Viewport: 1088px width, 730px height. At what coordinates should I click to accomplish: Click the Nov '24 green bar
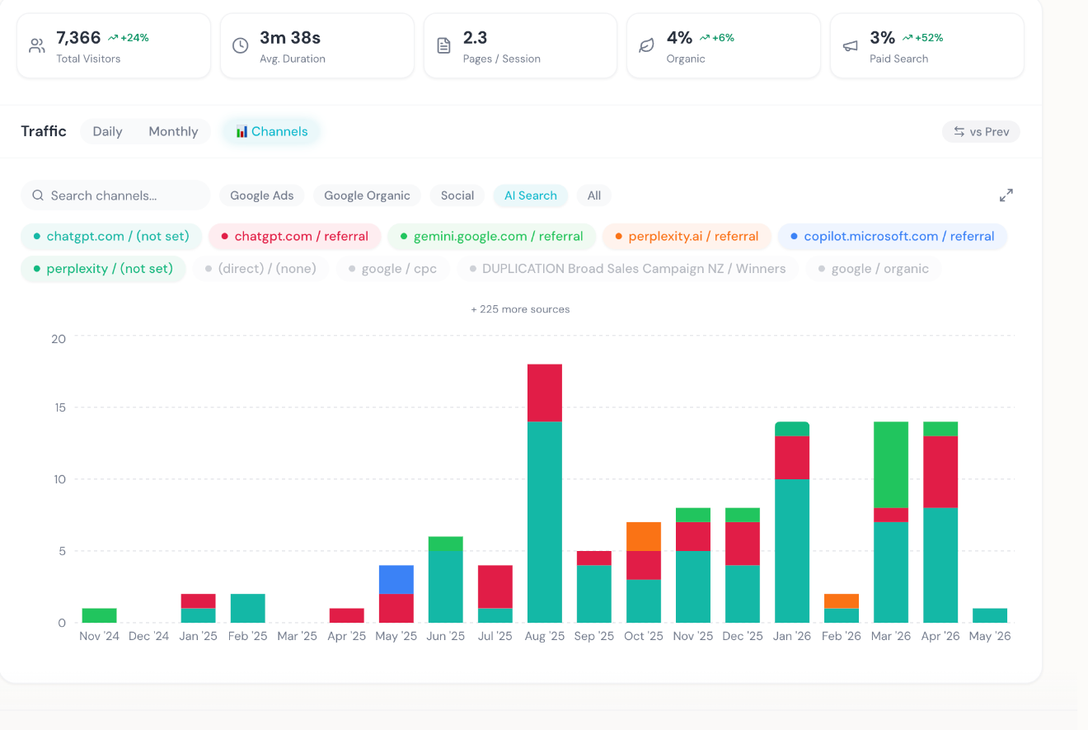coord(100,615)
